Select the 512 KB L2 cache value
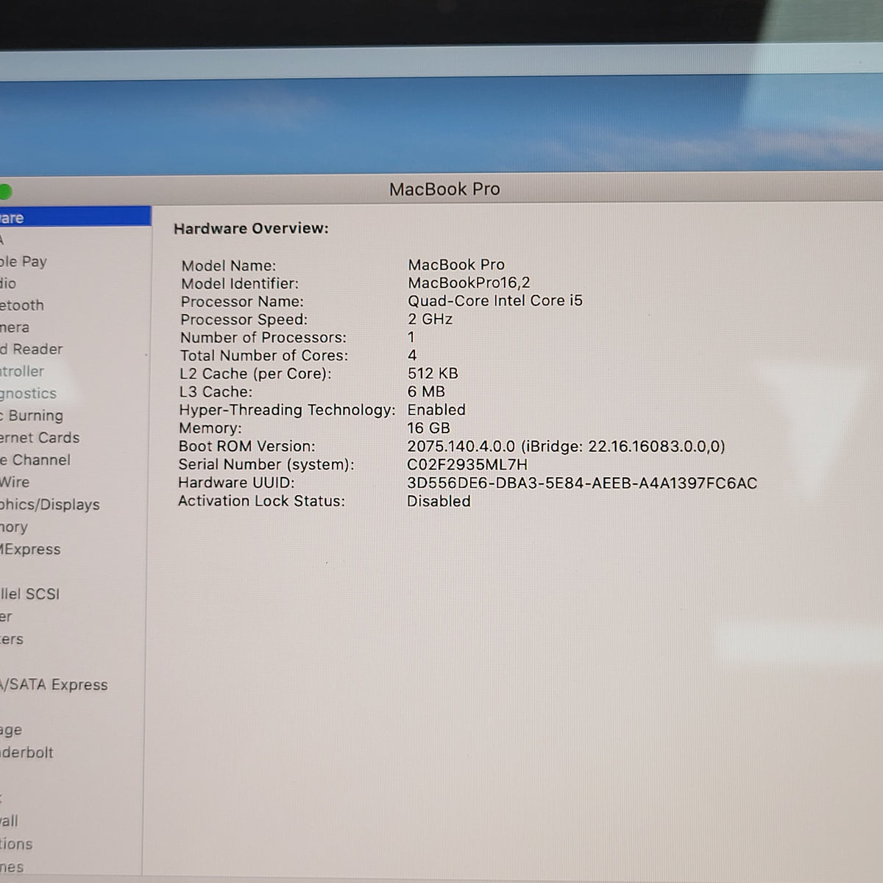Image resolution: width=883 pixels, height=883 pixels. (433, 373)
